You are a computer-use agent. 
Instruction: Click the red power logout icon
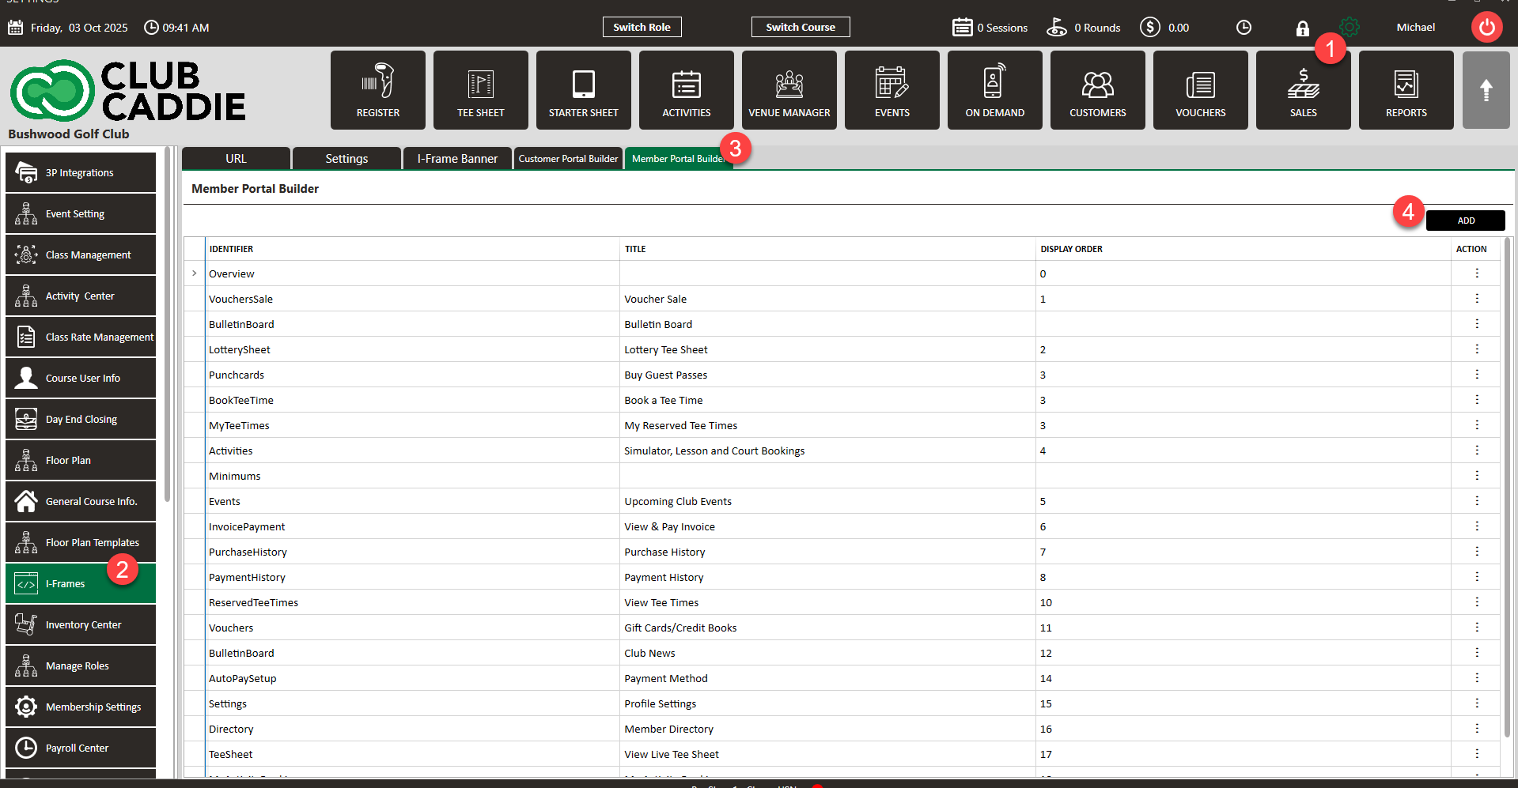[x=1486, y=28]
